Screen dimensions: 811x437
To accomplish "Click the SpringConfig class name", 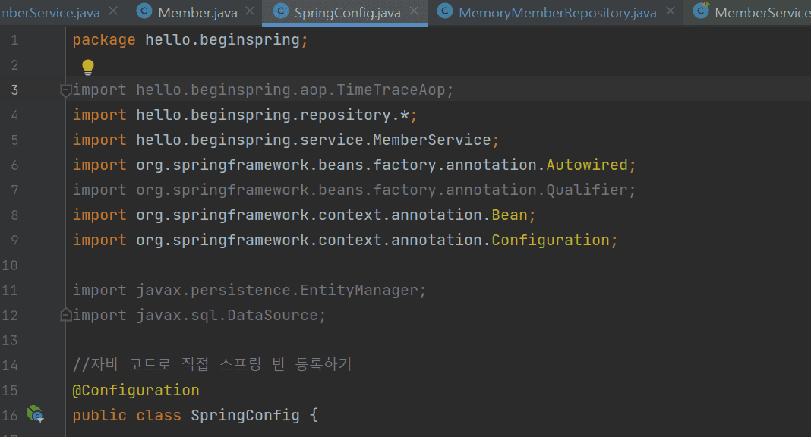I will [x=245, y=415].
